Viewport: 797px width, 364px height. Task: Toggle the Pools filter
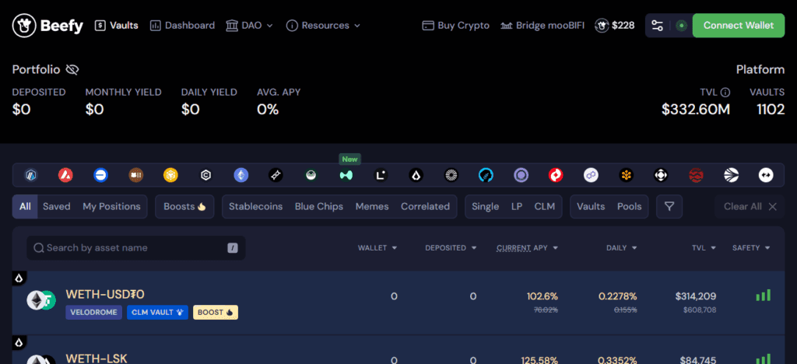pyautogui.click(x=629, y=207)
